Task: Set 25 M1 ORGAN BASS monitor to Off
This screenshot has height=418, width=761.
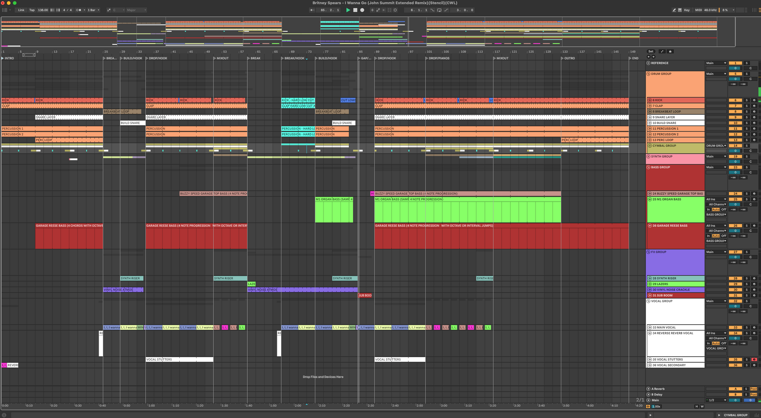Action: [724, 209]
